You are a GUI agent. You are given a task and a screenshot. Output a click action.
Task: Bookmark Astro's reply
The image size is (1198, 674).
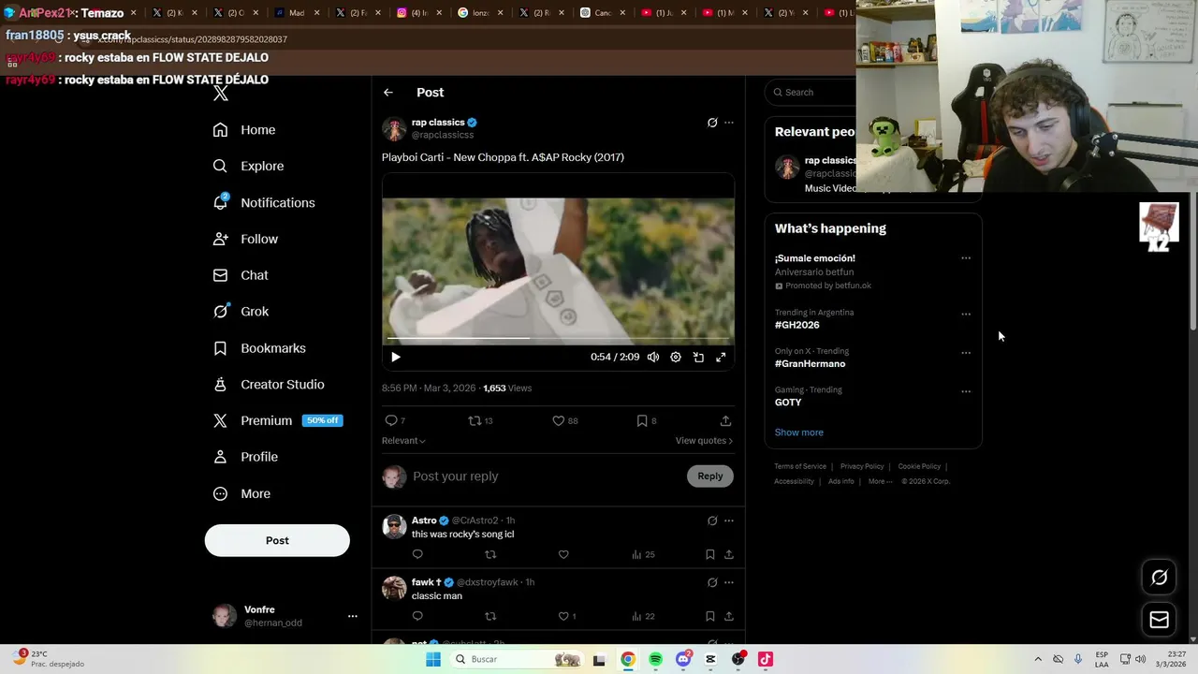(710, 554)
